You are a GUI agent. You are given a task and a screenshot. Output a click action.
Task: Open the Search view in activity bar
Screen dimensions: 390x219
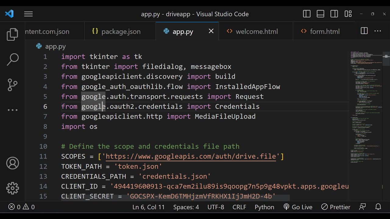12,60
